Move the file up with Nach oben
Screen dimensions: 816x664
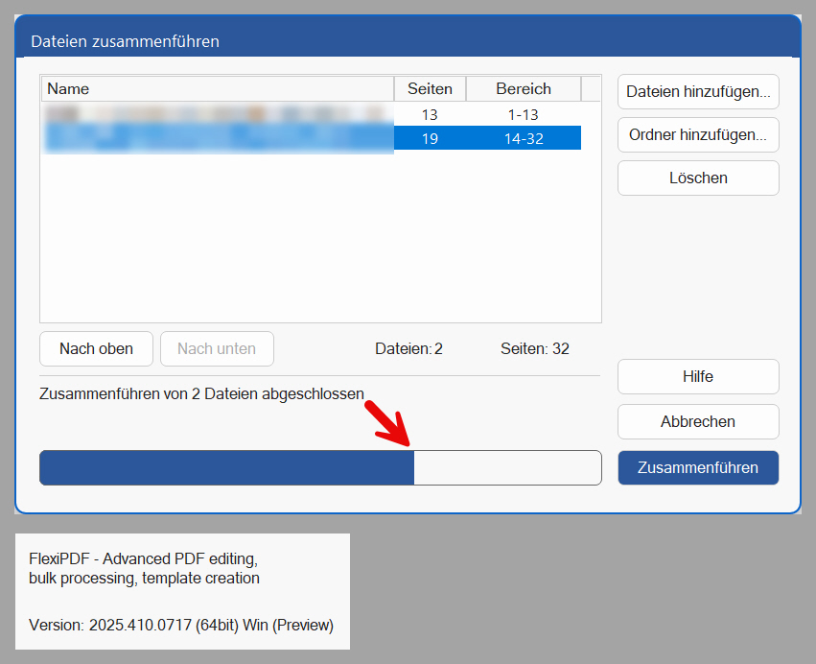(x=96, y=348)
